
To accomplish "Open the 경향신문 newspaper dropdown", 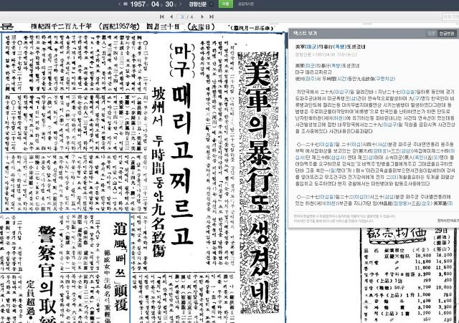I will click(x=201, y=4).
